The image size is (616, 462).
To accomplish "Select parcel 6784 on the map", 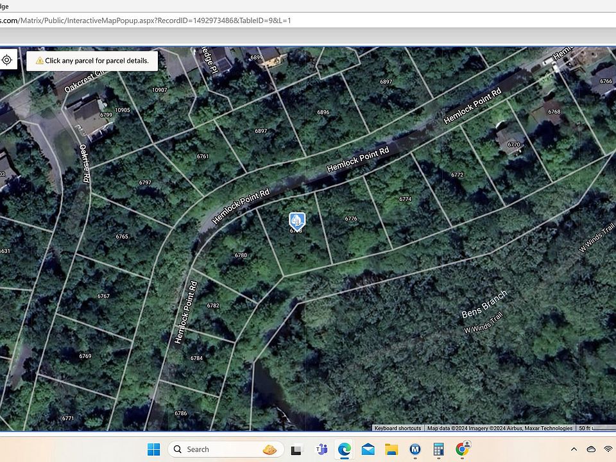I will click(196, 358).
